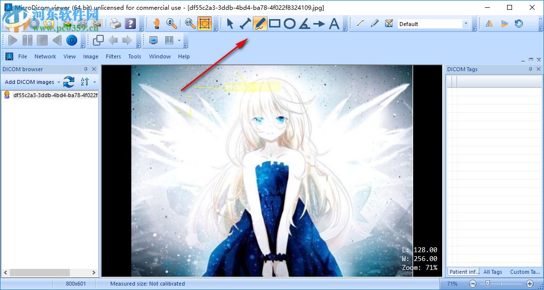The width and height of the screenshot is (544, 290).
Task: Select the text annotation A tool
Action: pos(334,24)
